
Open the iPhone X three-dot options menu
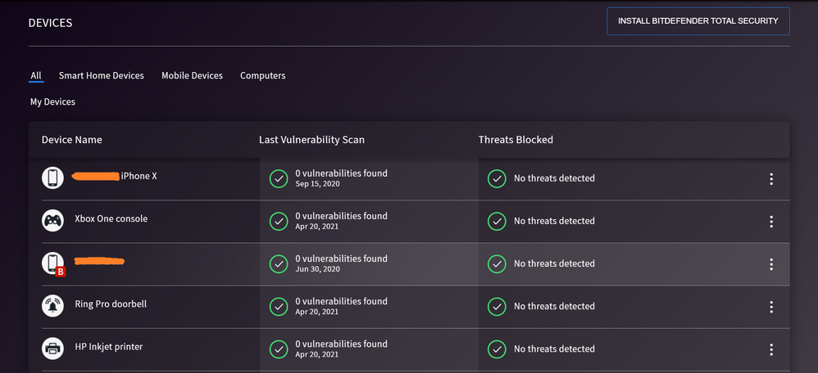click(771, 178)
